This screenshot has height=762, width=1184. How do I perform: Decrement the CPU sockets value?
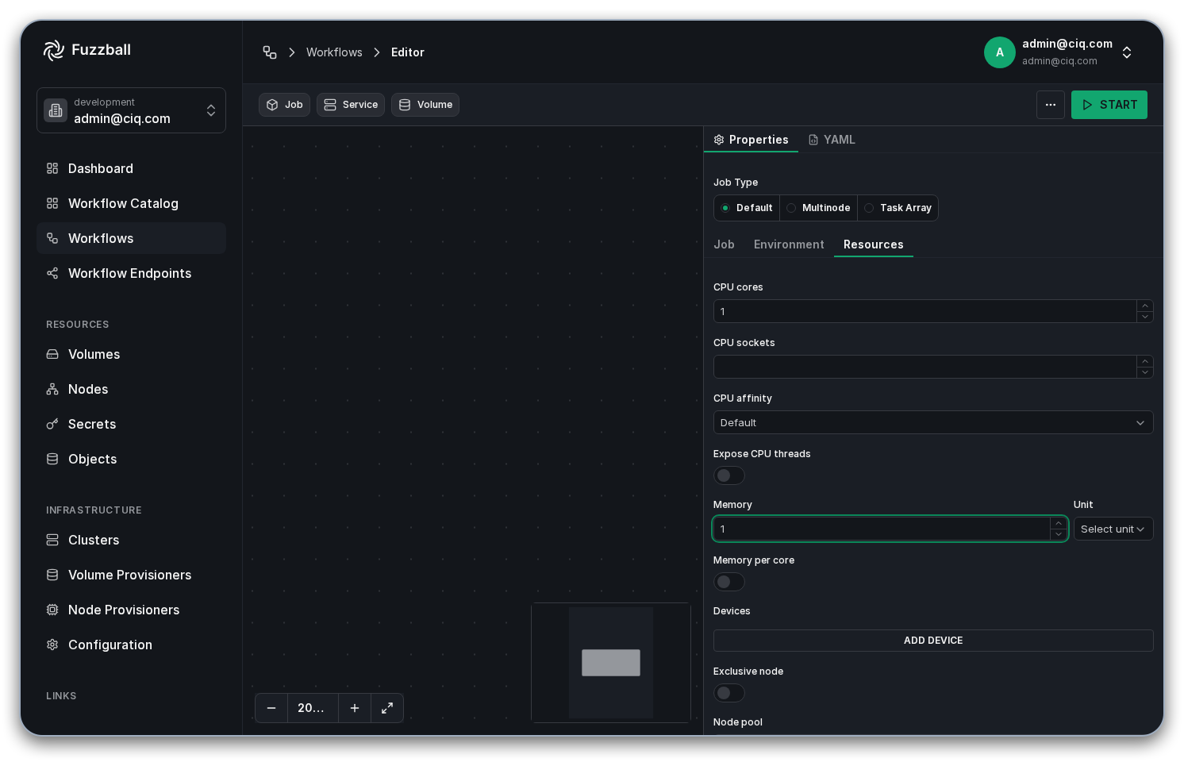(x=1145, y=372)
